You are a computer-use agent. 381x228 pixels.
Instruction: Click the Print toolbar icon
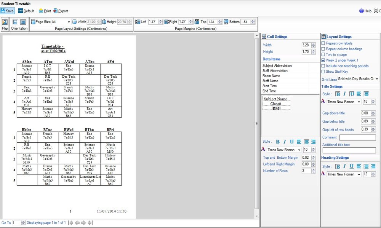tap(45, 11)
